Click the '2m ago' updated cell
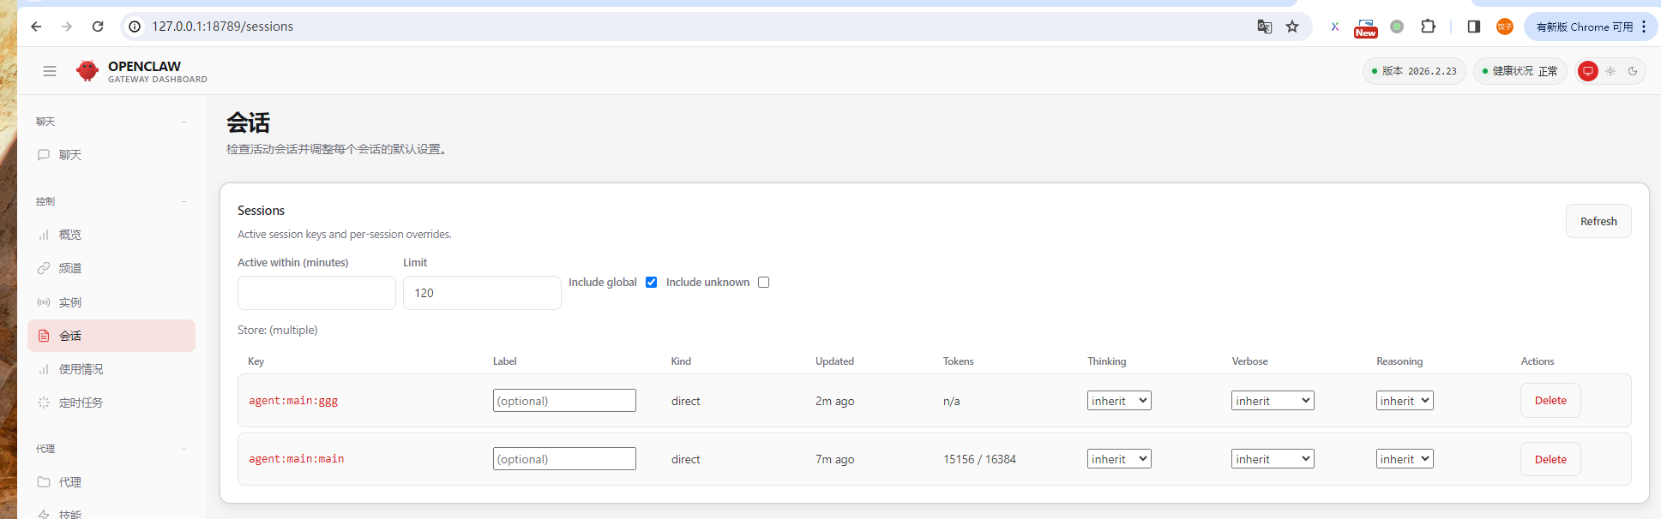 coord(834,401)
